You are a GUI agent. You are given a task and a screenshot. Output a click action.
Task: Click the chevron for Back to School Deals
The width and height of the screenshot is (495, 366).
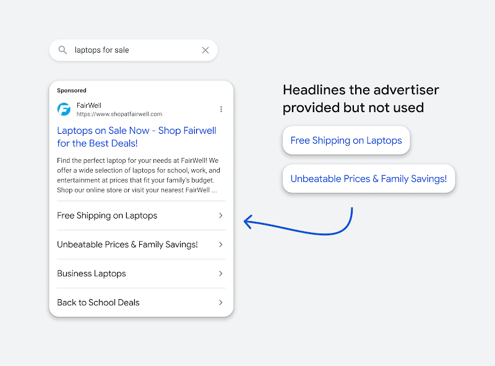tap(220, 303)
